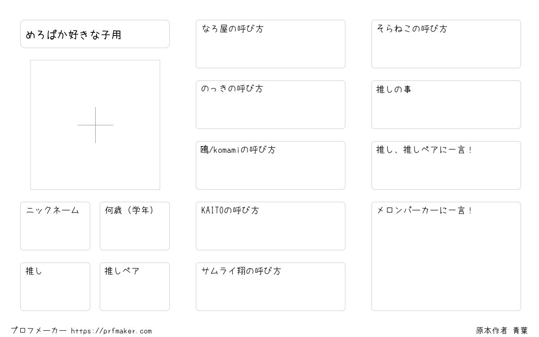The height and width of the screenshot is (337, 539).
Task: Click the ニックネーム field
Action: 55,226
